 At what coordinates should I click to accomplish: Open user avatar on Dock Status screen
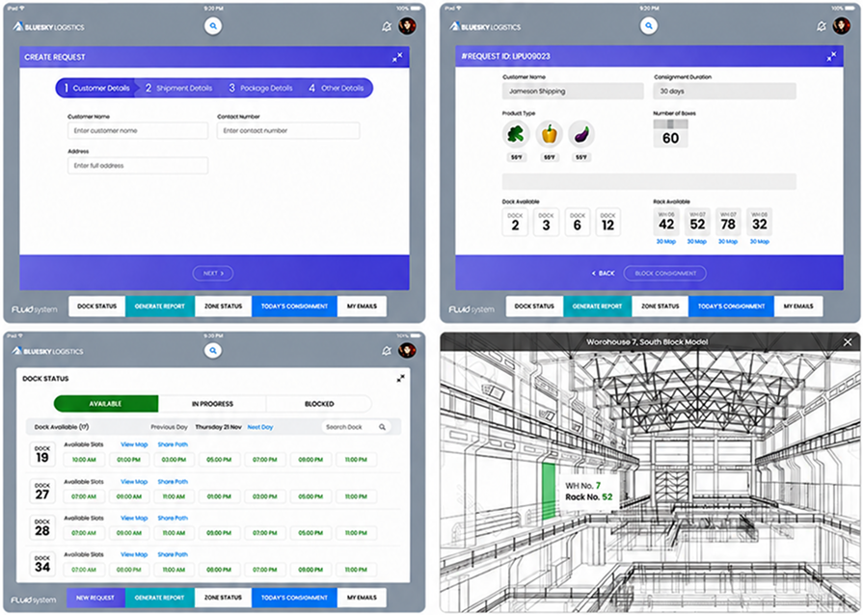(x=407, y=350)
